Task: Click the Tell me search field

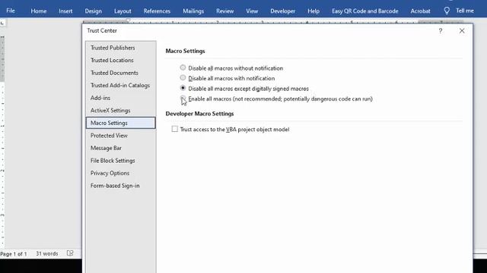Action: pos(465,11)
